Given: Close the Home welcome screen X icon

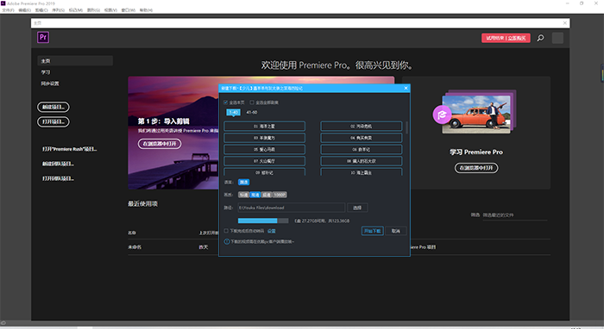Looking at the screenshot, I should [x=565, y=23].
